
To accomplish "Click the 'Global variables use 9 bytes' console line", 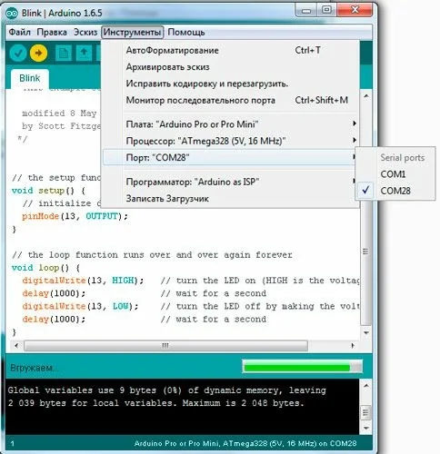I will pyautogui.click(x=167, y=390).
